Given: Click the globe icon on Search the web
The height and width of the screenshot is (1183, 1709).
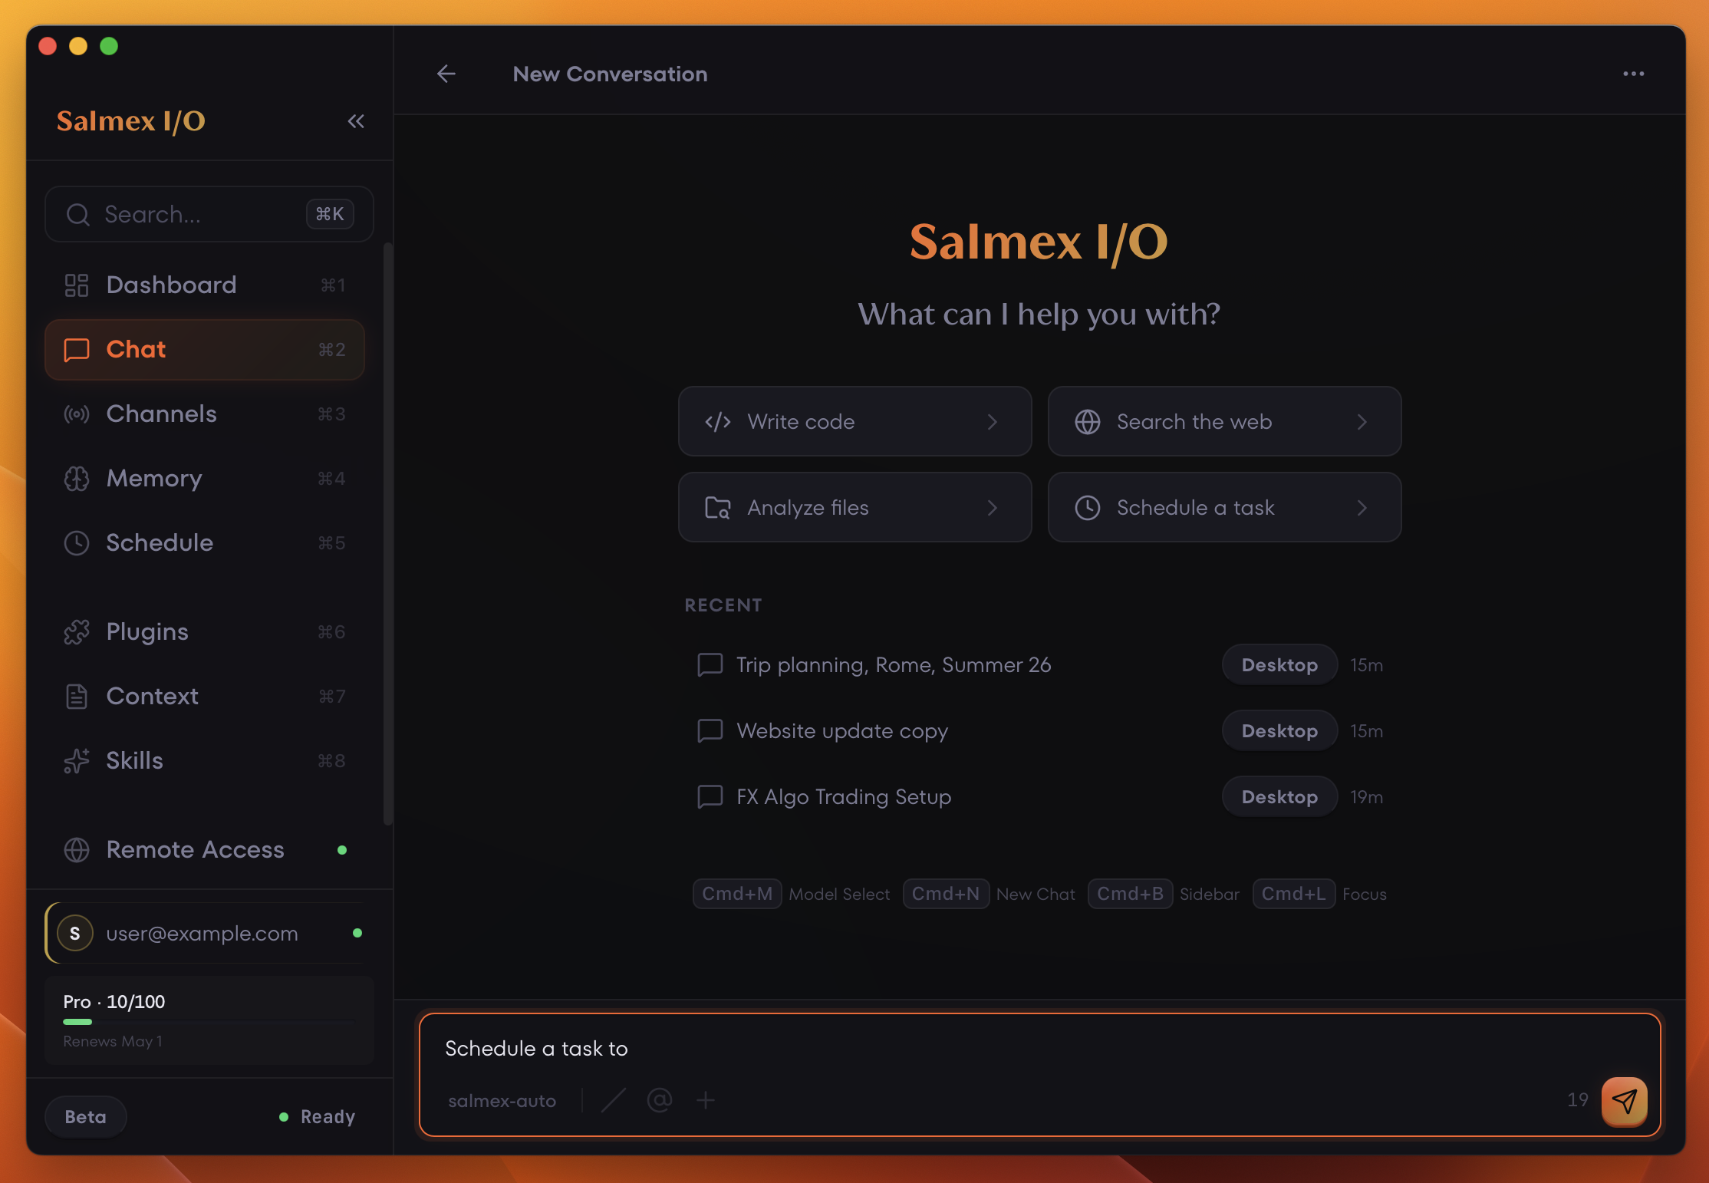Looking at the screenshot, I should pos(1088,421).
